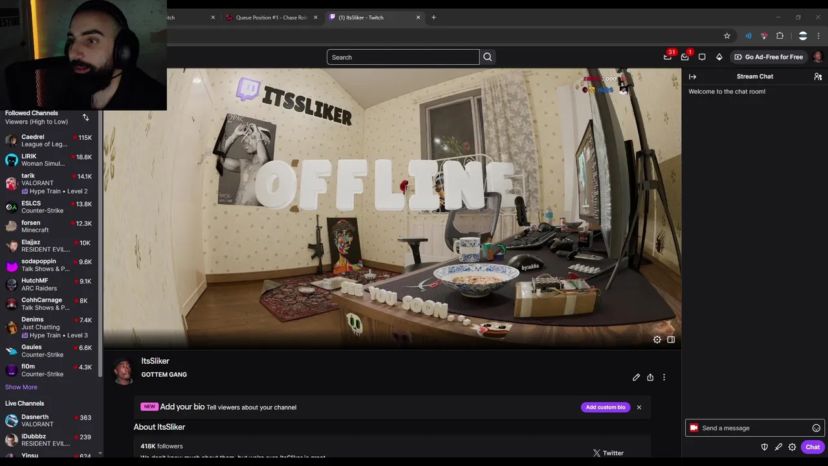This screenshot has height=466, width=828.
Task: Open HutchMF ARC Raiders channel
Action: click(x=50, y=285)
